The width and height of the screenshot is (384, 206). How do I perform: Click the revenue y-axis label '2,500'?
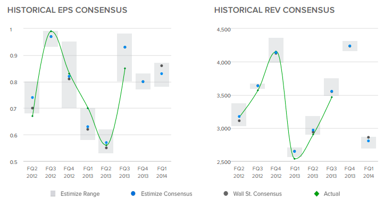pos(223,162)
